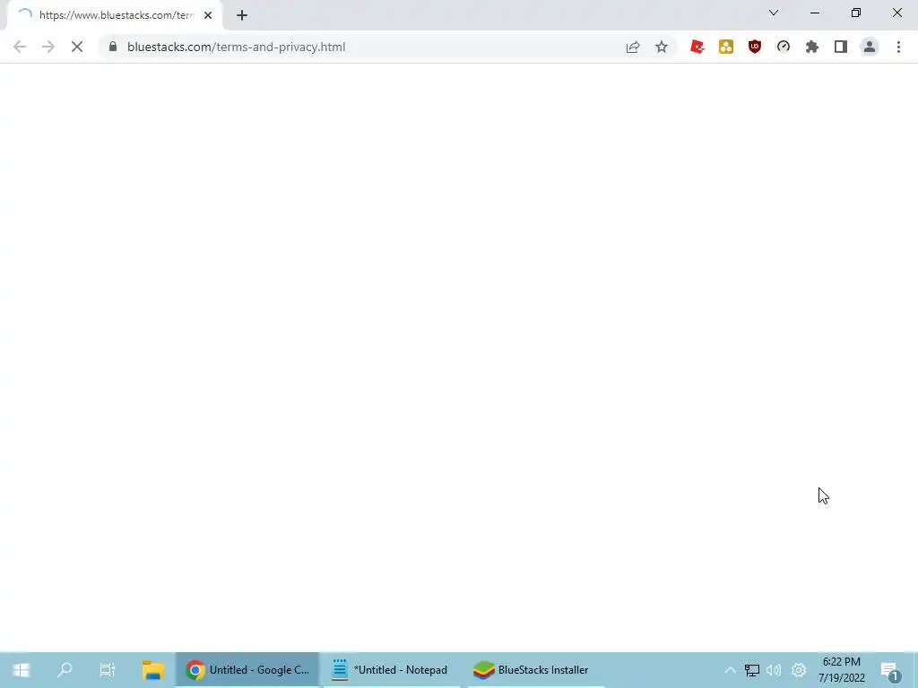918x688 pixels.
Task: Go back to the previous page
Action: pyautogui.click(x=20, y=47)
